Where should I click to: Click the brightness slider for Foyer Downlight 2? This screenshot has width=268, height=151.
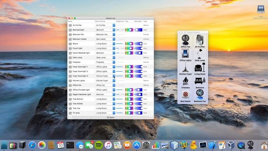(120, 71)
